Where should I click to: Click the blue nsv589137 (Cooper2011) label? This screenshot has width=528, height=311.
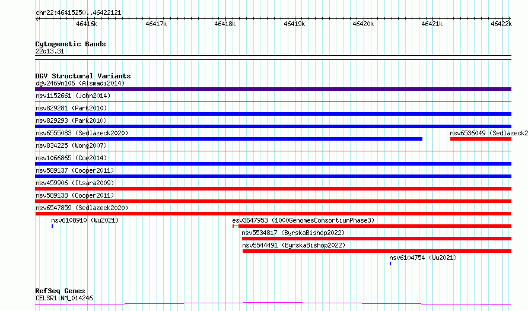(75, 170)
